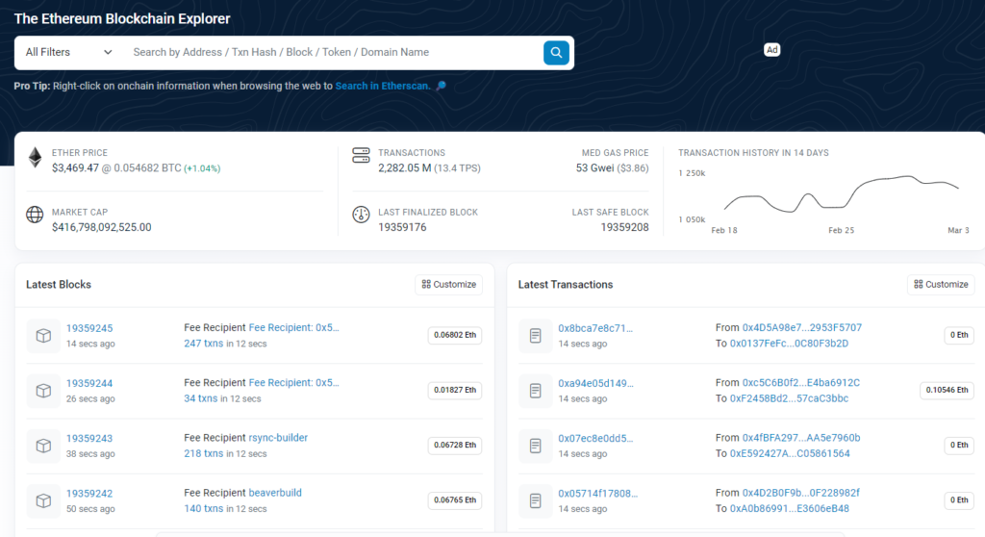This screenshot has width=985, height=537.
Task: Click the 0.01827 Eth reward badge
Action: click(455, 390)
